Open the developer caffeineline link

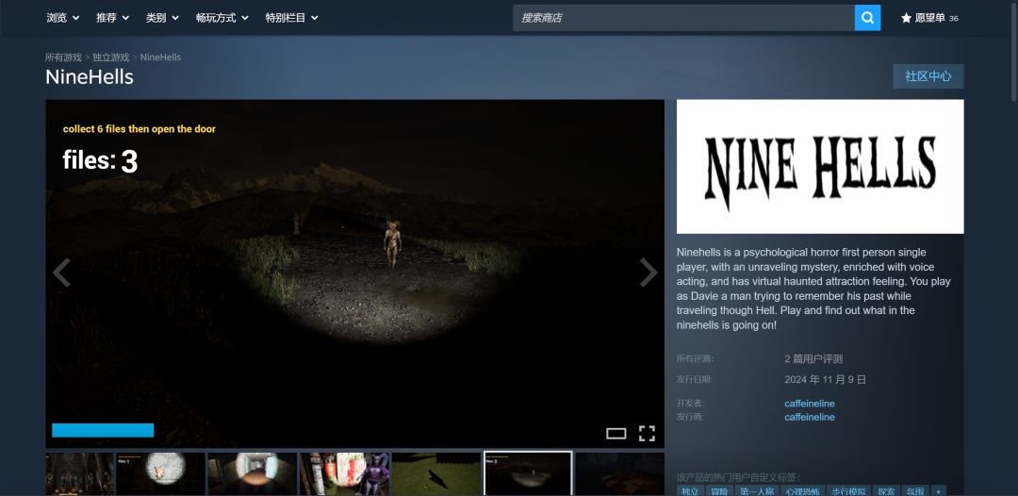810,404
